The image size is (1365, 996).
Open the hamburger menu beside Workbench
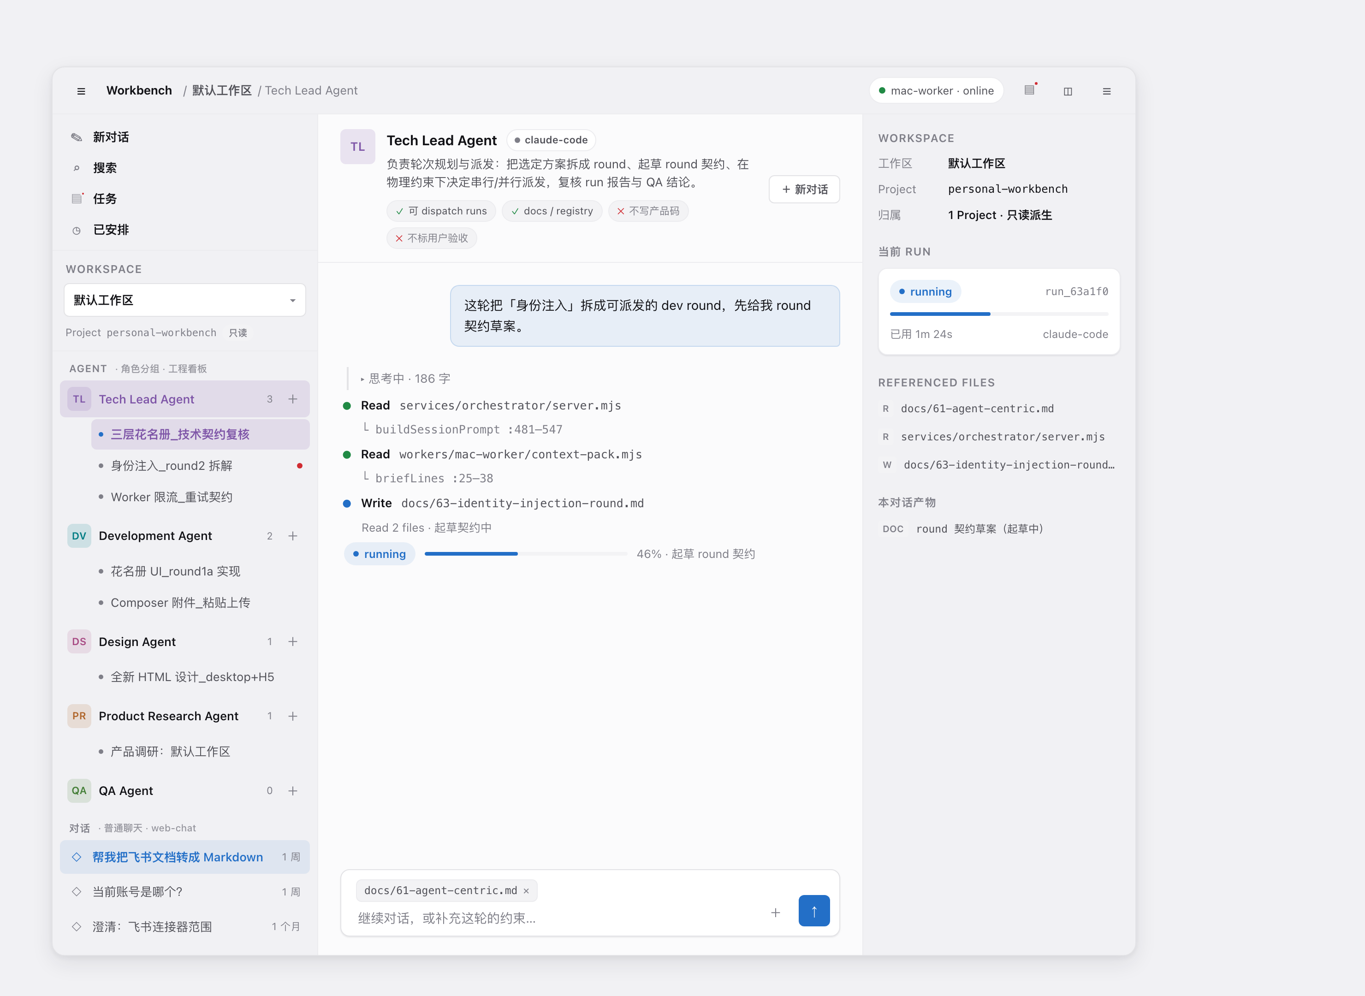pyautogui.click(x=81, y=91)
